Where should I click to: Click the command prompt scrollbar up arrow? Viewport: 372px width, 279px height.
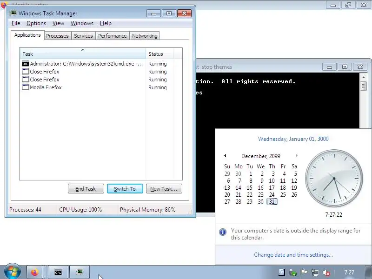point(363,77)
